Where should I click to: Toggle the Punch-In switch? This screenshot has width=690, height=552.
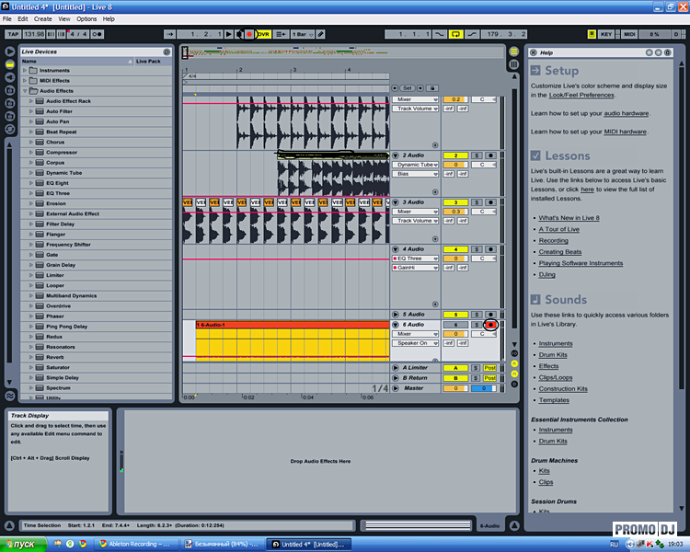point(440,34)
